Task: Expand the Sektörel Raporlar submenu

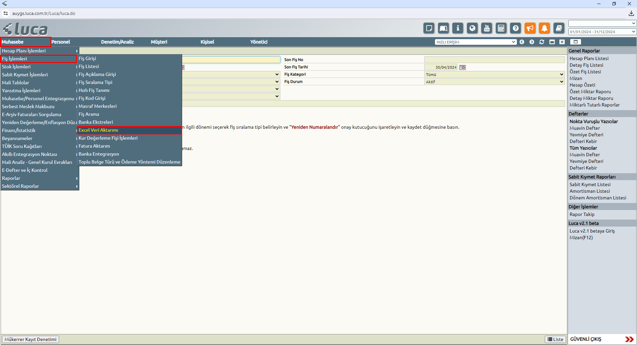Action: 39,186
